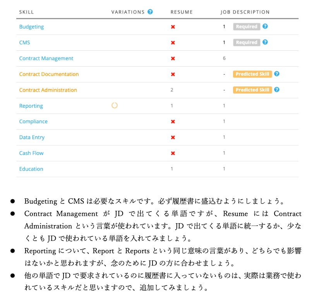
Task: Open the Reporting skill link
Action: coord(31,106)
